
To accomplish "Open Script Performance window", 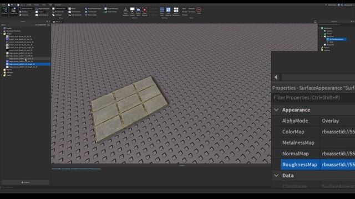I will pos(93,9).
